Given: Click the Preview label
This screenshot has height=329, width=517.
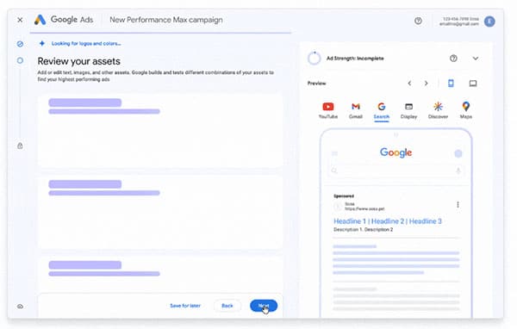Looking at the screenshot, I should pyautogui.click(x=316, y=84).
